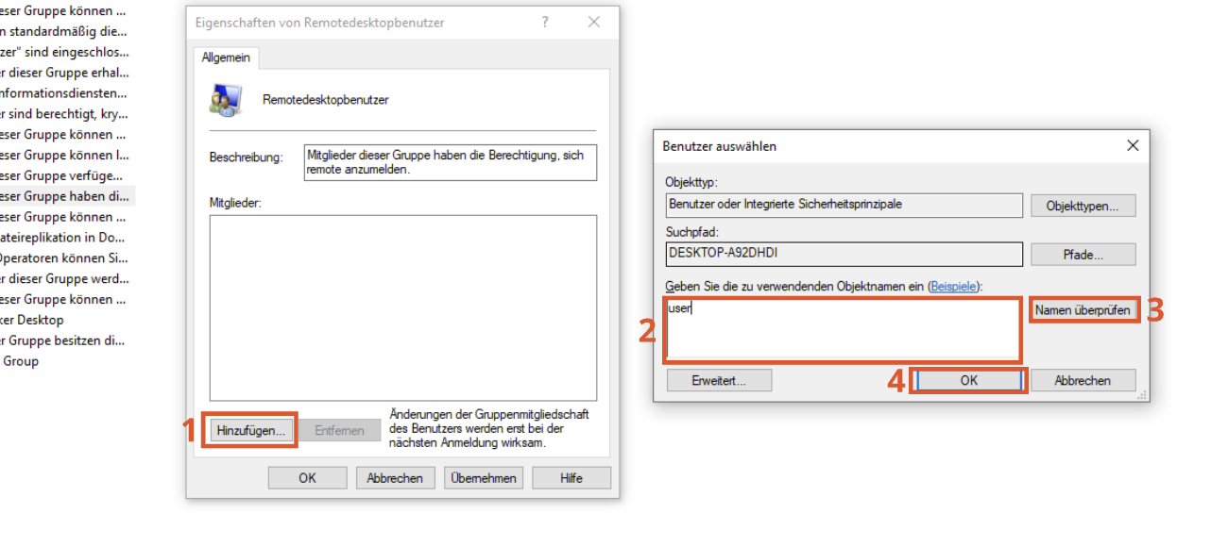The width and height of the screenshot is (1211, 547).
Task: Confirm with OK in Benutzer auswählen
Action: click(968, 380)
